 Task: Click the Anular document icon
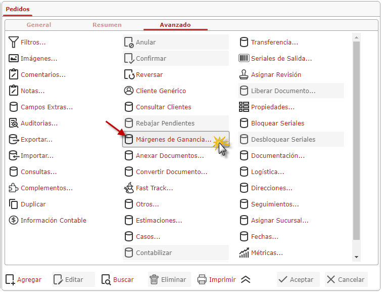(x=129, y=42)
